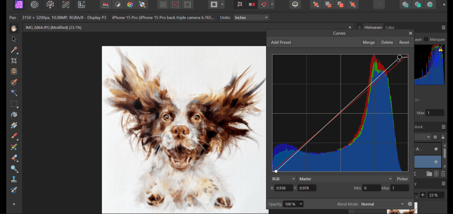Select the Move tool arrow
The image size is (453, 214).
pos(14,39)
